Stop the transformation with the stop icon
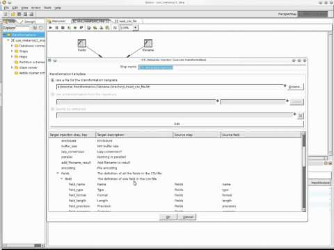 tap(63, 28)
